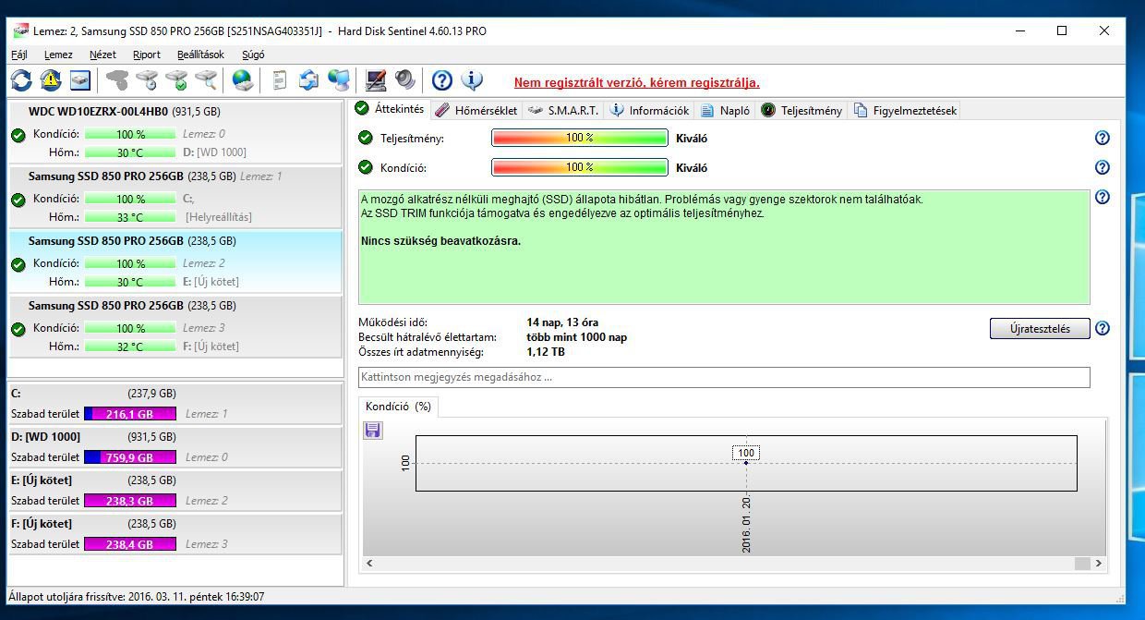Click the send email report toolbar icon
This screenshot has width=1145, height=620.
[x=308, y=80]
